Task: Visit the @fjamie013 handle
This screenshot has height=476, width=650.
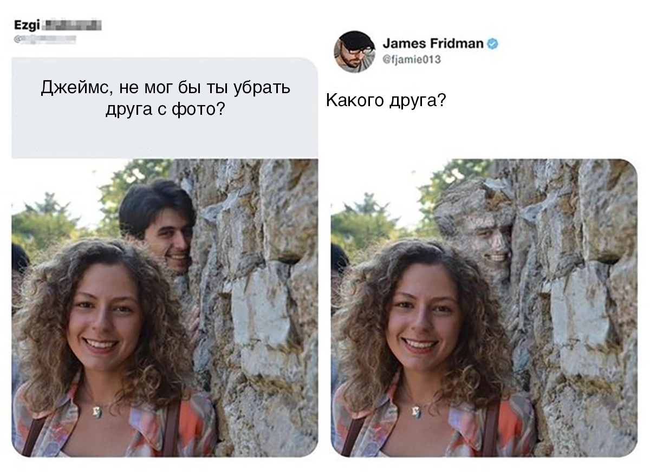Action: [412, 60]
